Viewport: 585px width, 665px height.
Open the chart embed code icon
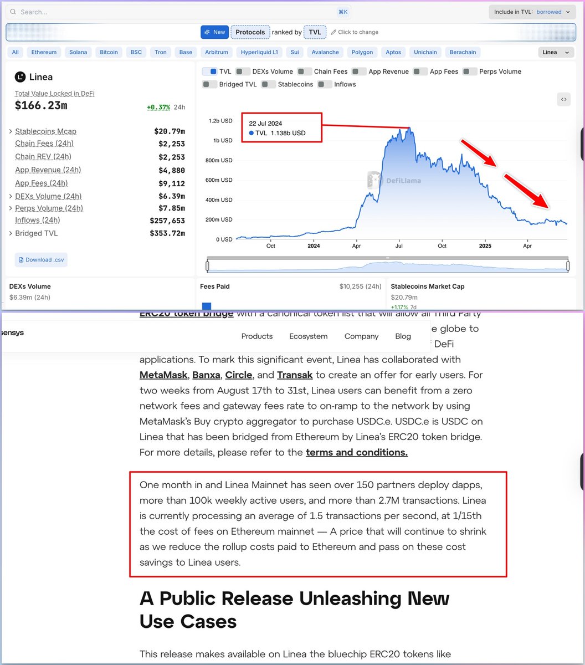tap(563, 99)
